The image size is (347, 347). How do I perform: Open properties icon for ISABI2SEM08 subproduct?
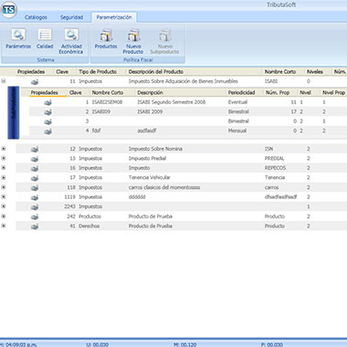coord(47,102)
